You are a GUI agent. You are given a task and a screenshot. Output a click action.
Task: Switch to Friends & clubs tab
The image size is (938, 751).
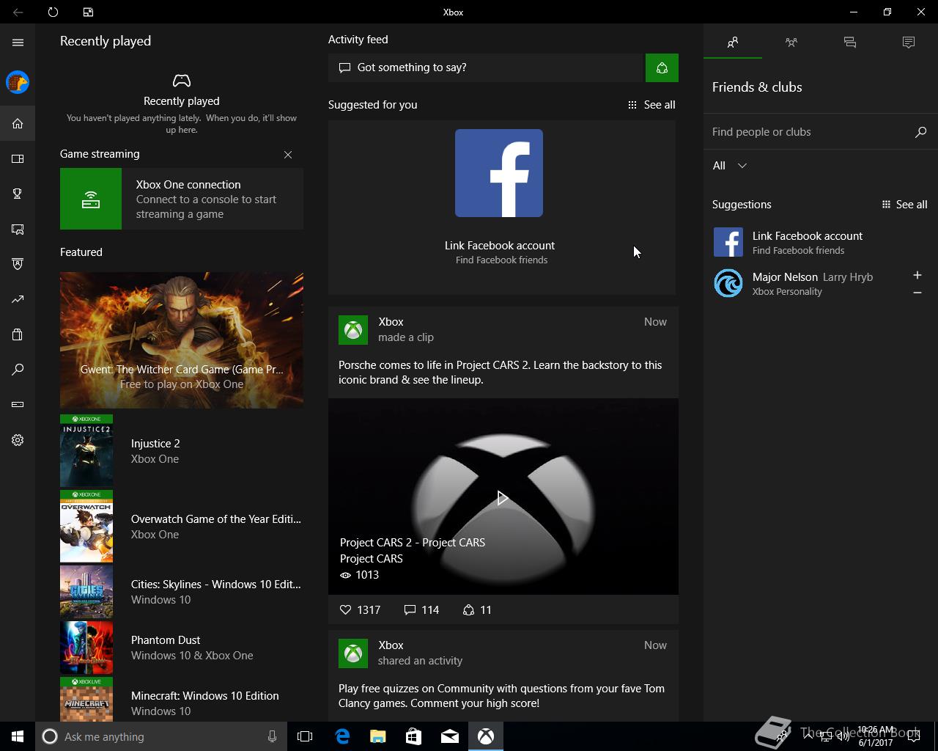tap(733, 43)
